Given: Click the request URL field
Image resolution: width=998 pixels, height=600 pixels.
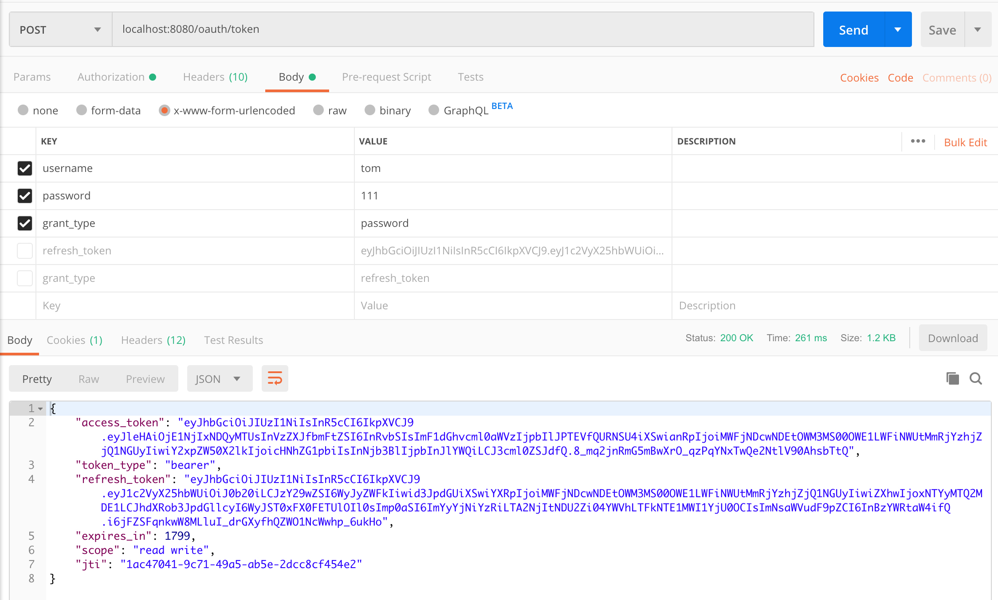Looking at the screenshot, I should click(463, 30).
